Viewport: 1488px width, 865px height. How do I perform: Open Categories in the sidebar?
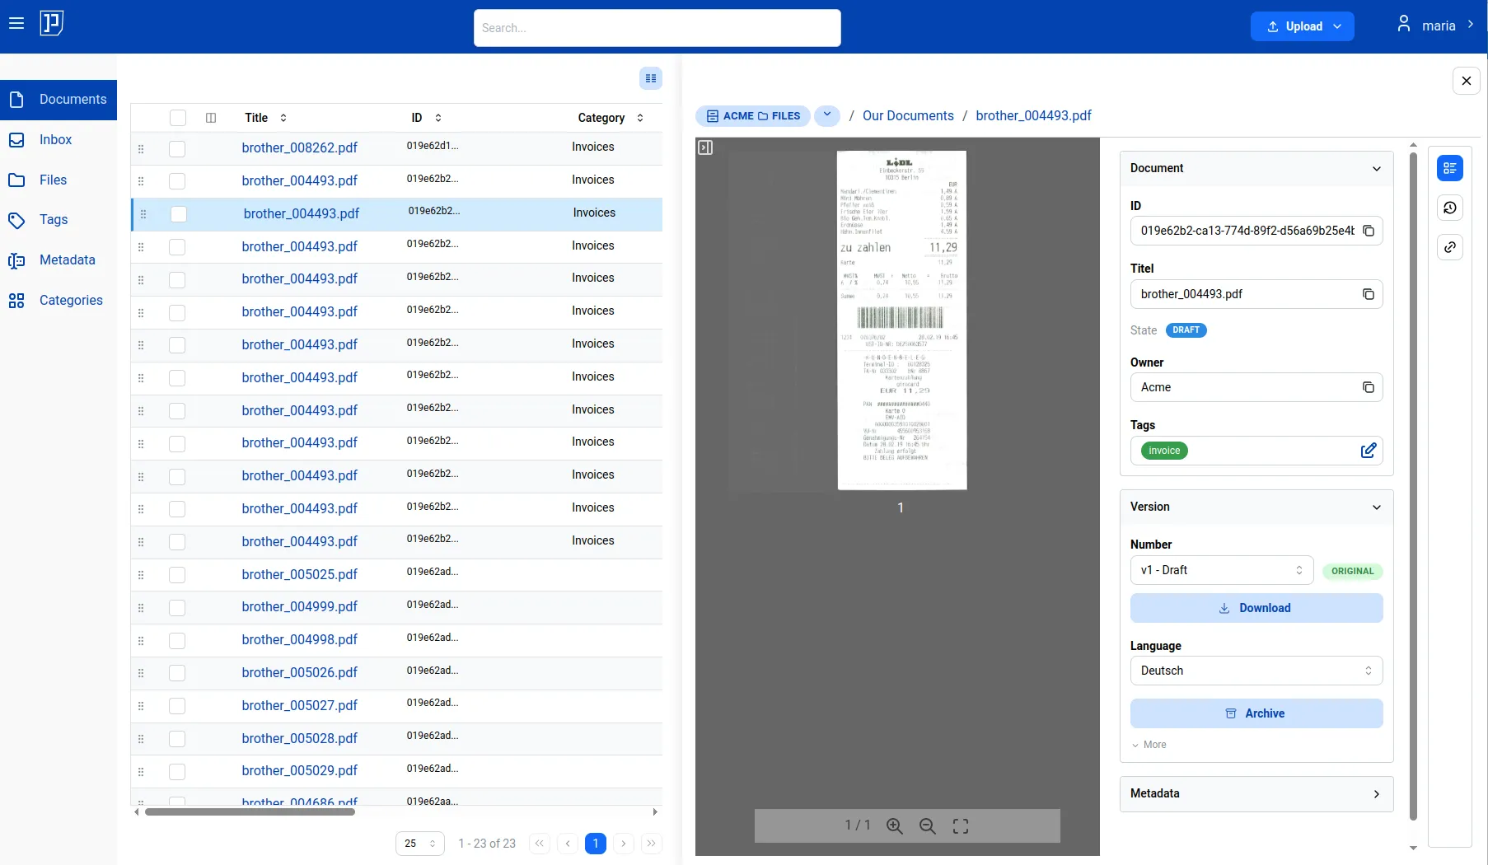tap(58, 301)
